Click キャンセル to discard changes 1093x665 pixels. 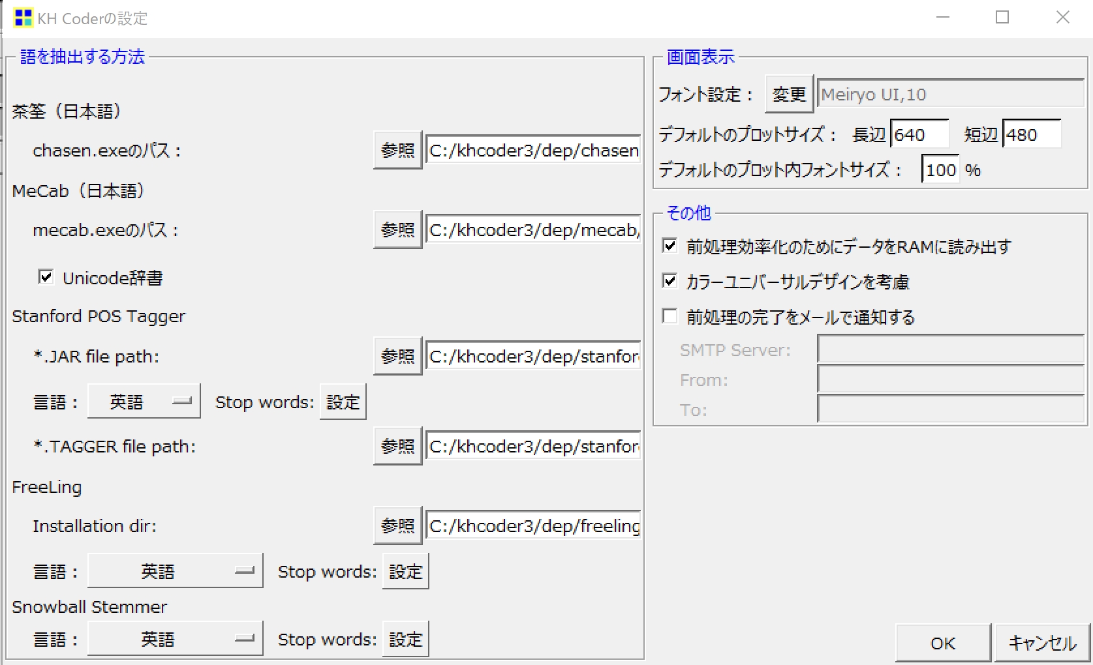1042,643
